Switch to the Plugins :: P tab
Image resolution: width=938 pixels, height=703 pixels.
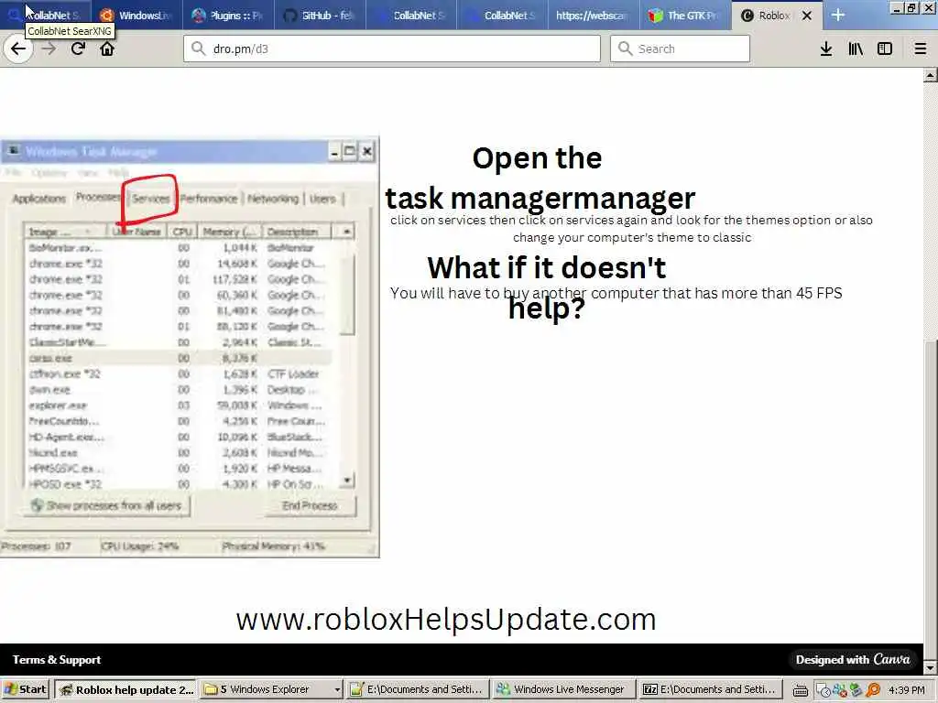point(228,16)
